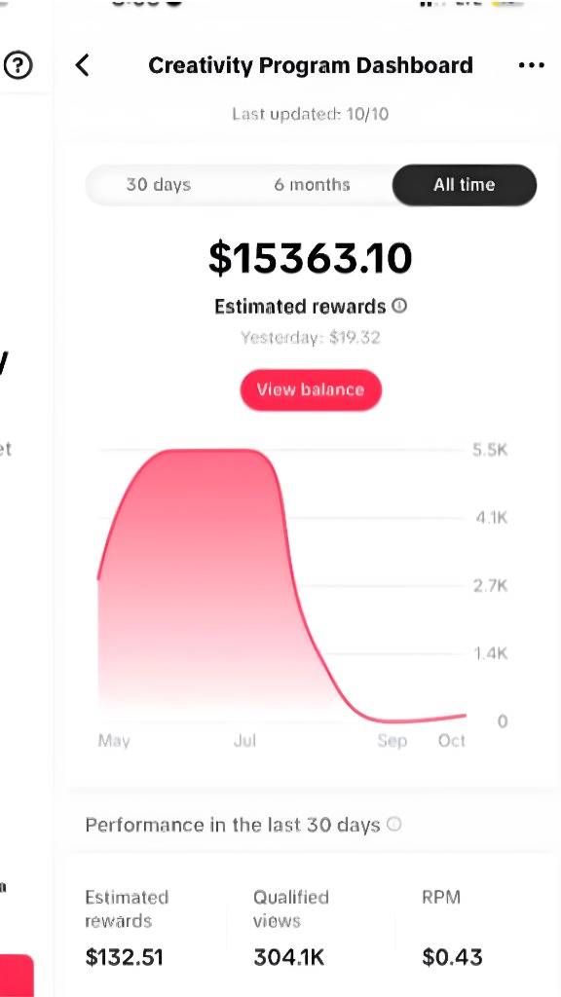561x997 pixels.
Task: Tap the Oct label on chart axis
Action: pos(452,741)
